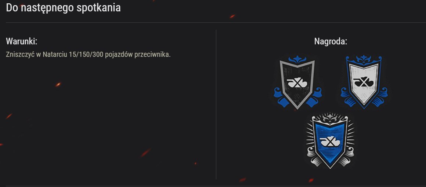Click the blue ribbon left of dark shield
The image size is (426, 187).
click(x=279, y=97)
